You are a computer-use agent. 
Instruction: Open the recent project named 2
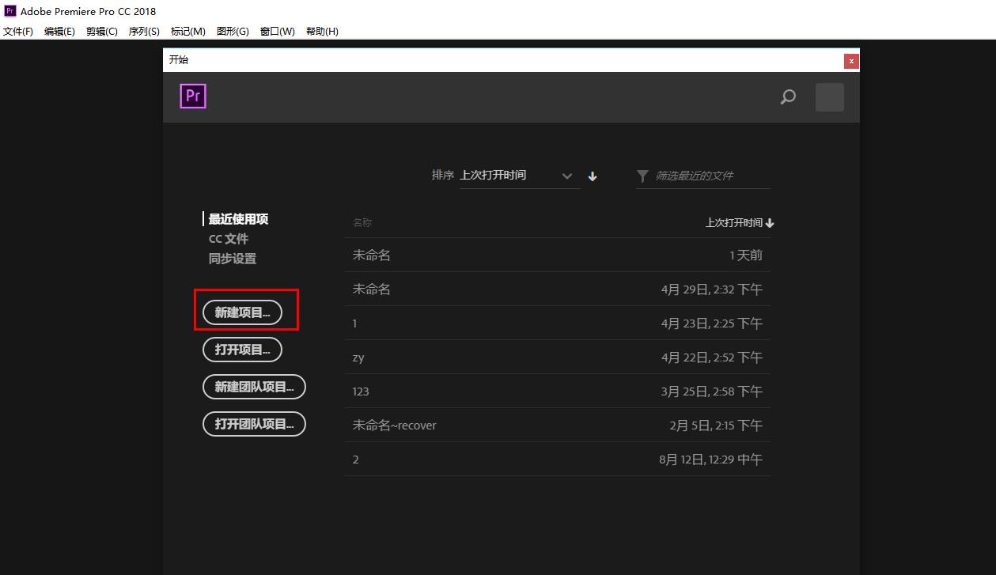coord(558,460)
